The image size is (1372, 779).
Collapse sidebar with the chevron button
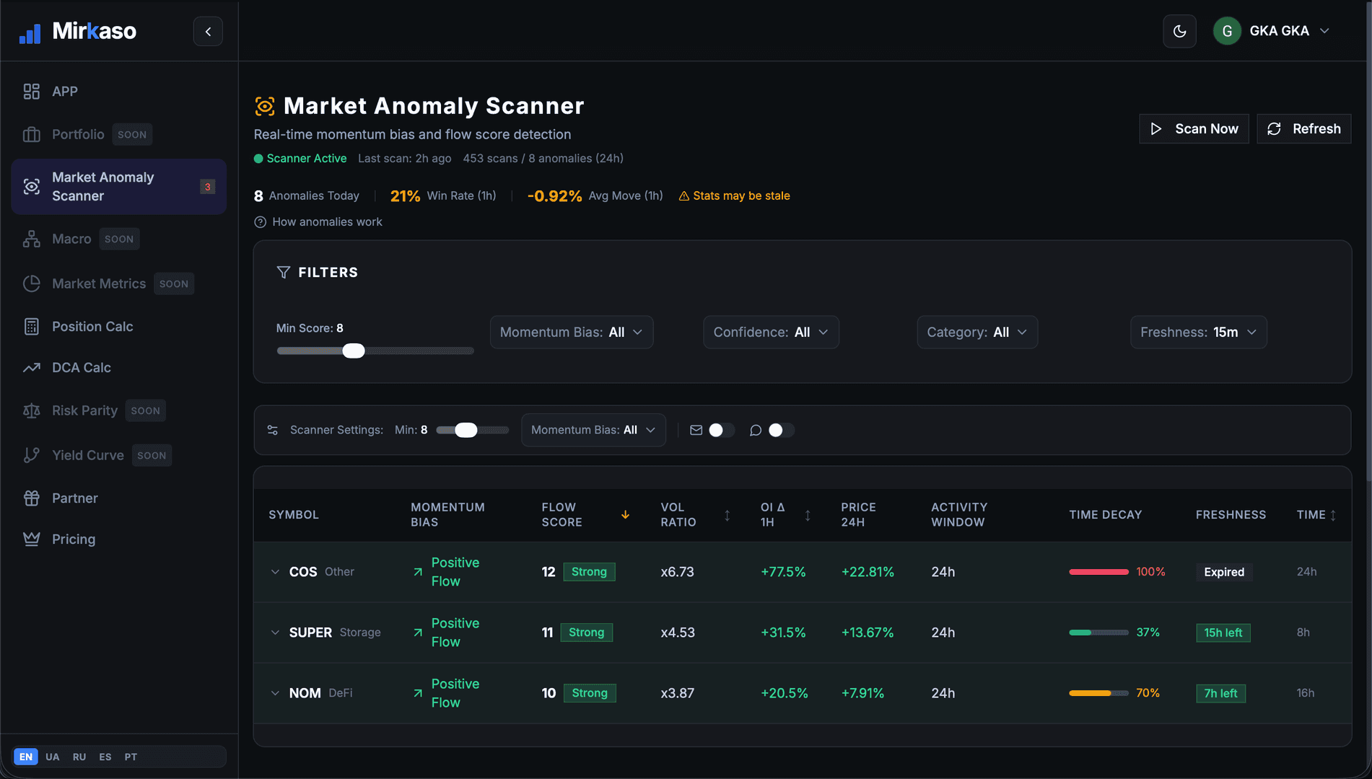pyautogui.click(x=208, y=31)
